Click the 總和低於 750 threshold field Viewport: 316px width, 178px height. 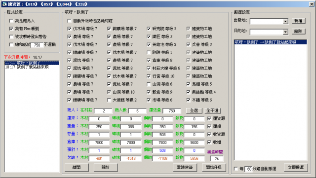pyautogui.click(x=37, y=45)
